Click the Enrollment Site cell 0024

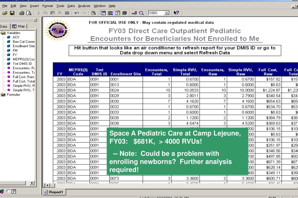(126, 90)
